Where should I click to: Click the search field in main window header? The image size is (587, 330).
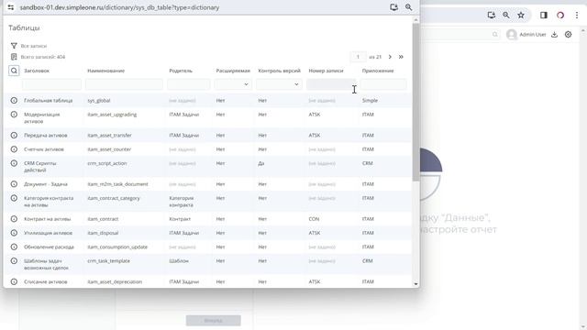(460, 35)
